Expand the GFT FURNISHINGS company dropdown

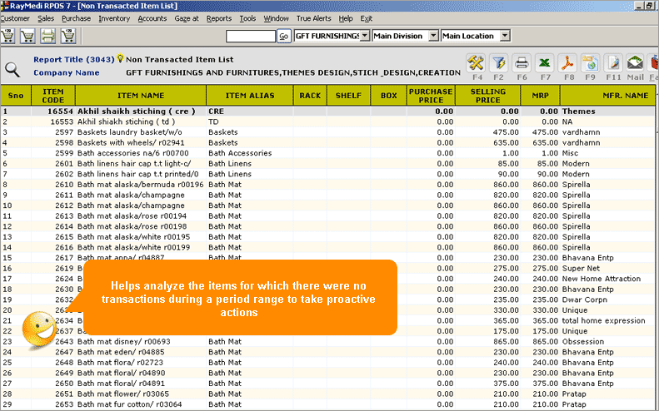tap(366, 36)
